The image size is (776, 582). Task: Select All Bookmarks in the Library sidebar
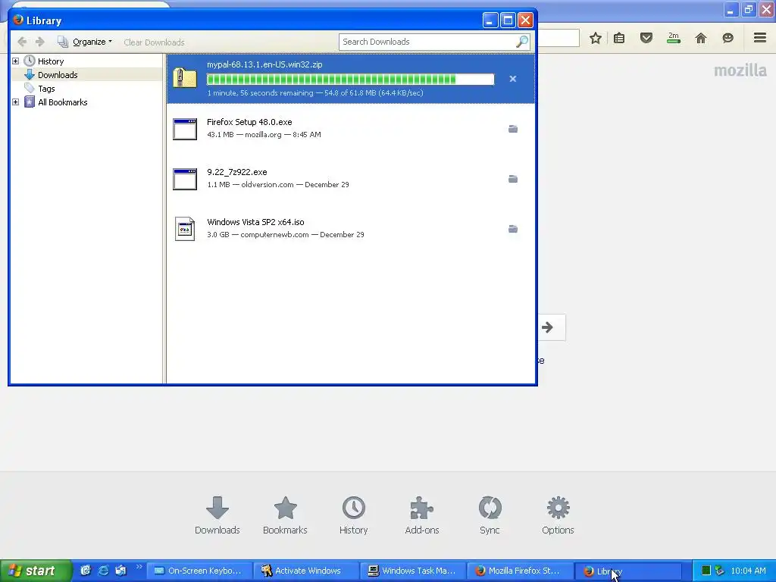(62, 102)
